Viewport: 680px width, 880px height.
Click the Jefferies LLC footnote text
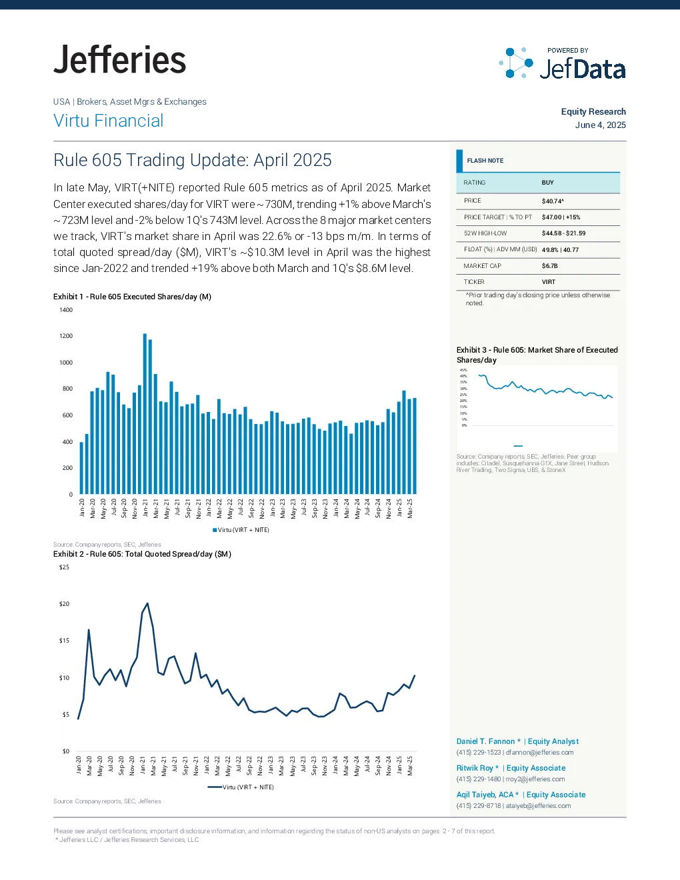click(127, 840)
